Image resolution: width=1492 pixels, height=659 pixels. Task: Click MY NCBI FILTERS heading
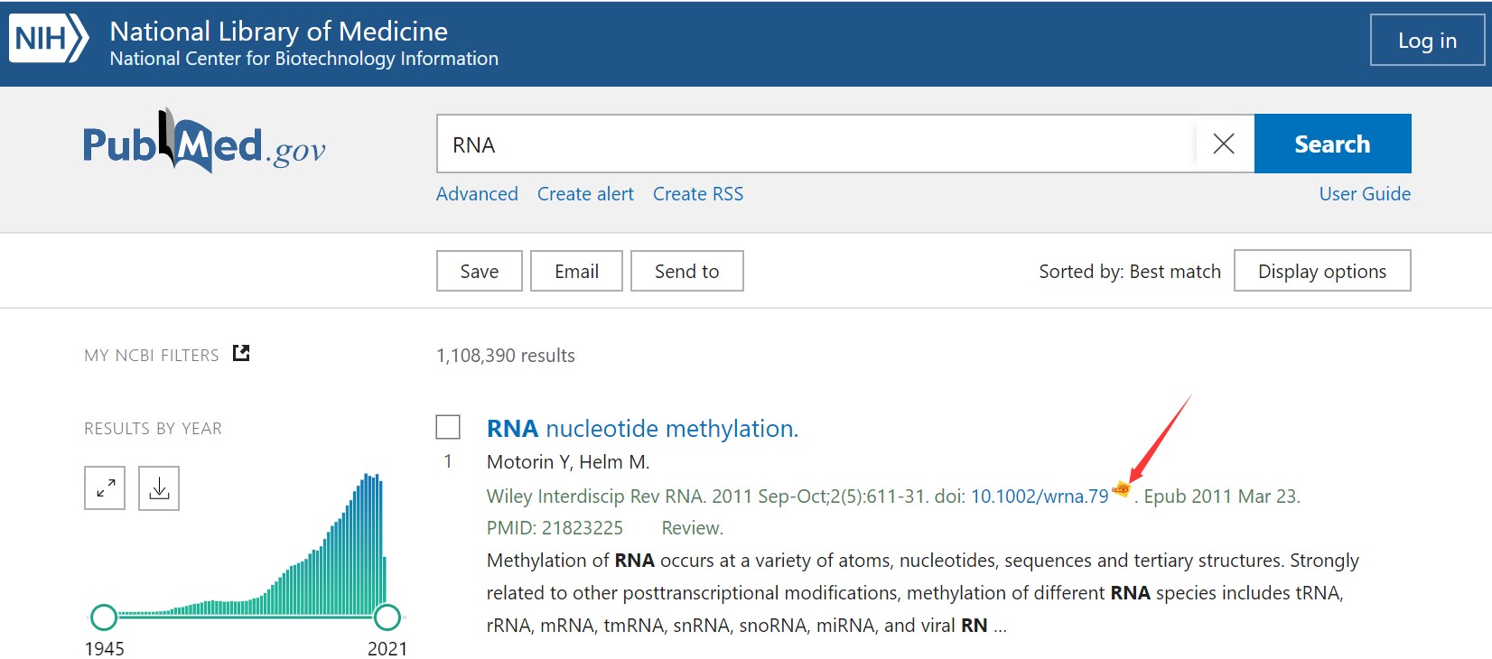coord(152,356)
